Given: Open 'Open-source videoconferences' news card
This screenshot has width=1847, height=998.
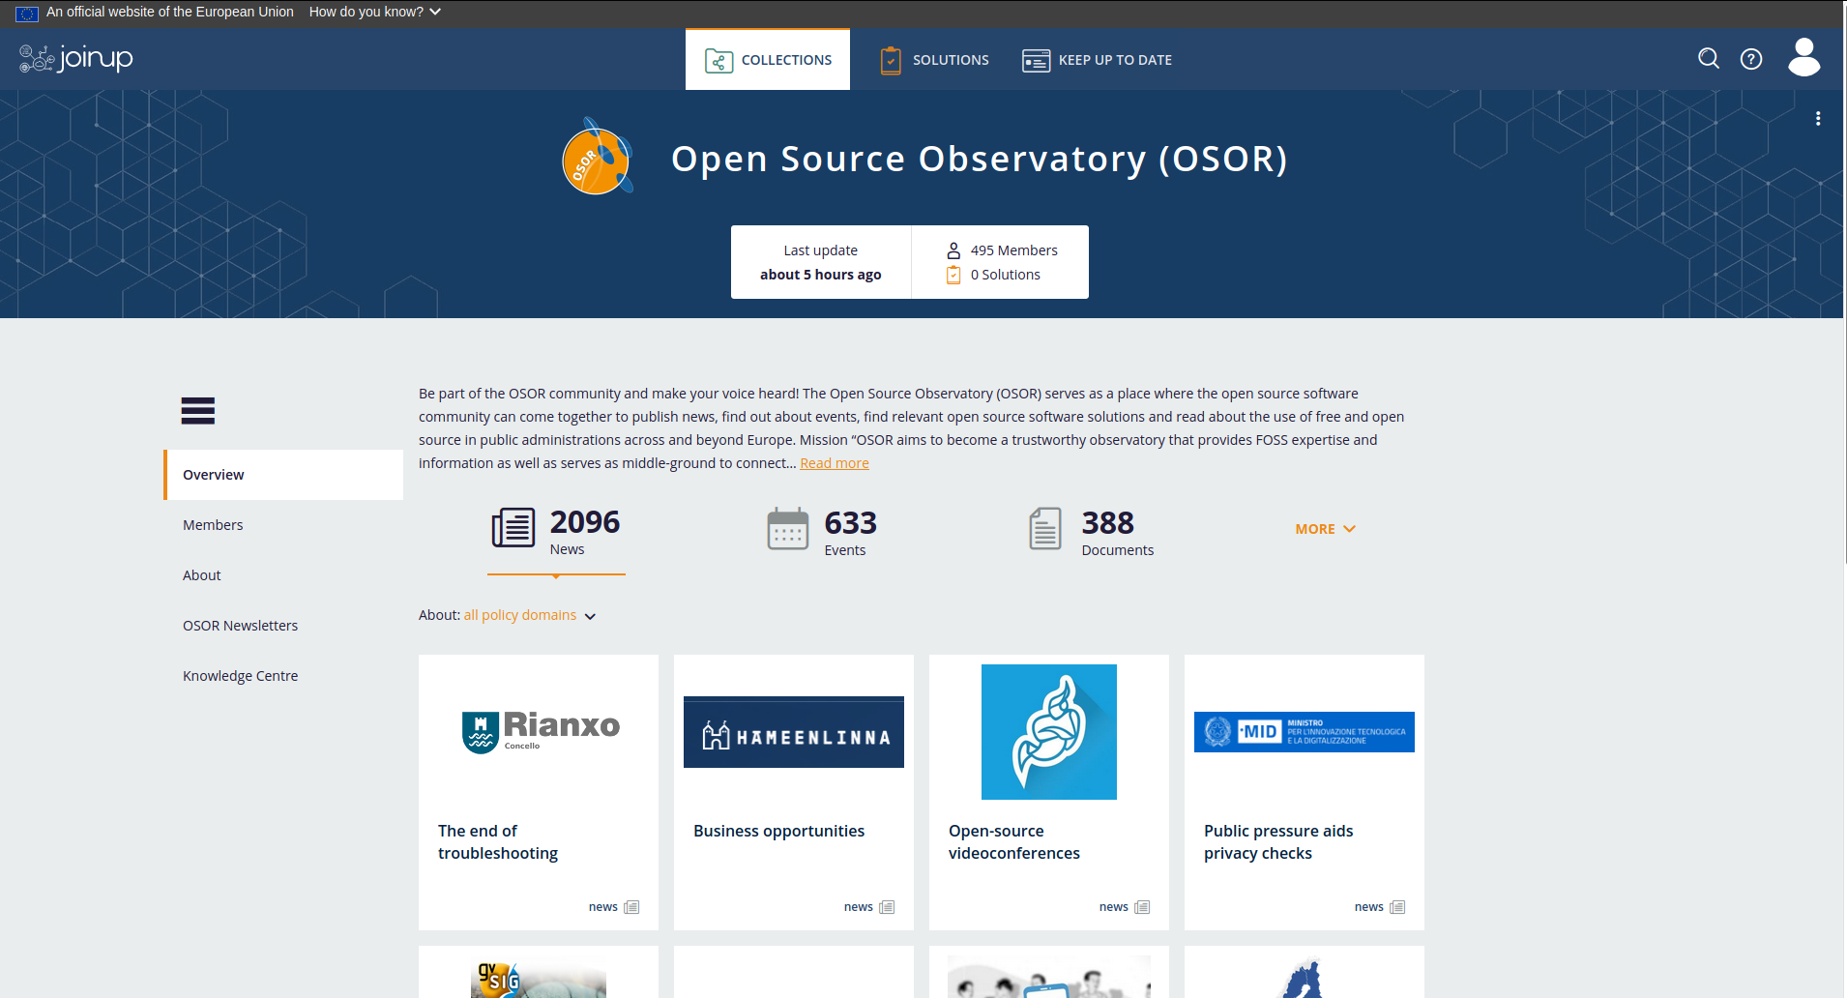Looking at the screenshot, I should tap(1048, 792).
